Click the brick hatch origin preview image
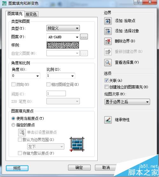 (77, 144)
